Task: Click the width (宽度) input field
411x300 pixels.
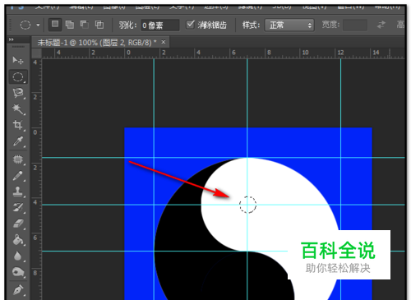Action: pos(355,25)
